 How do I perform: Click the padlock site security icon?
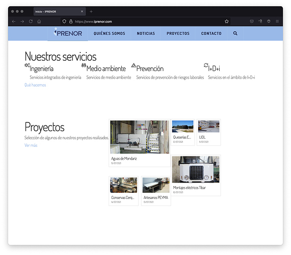(x=71, y=21)
